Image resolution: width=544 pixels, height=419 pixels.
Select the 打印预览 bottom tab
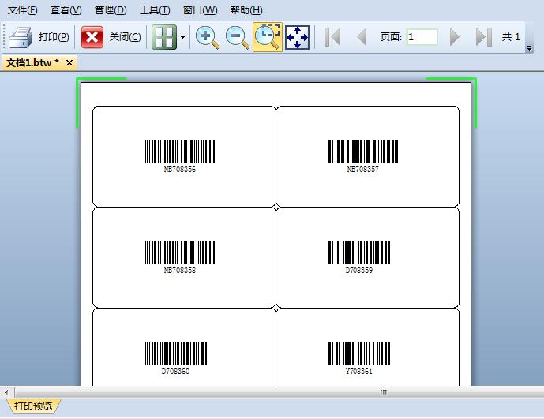click(x=33, y=406)
